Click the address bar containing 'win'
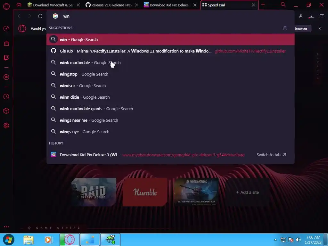This screenshot has width=328, height=246. [170, 16]
